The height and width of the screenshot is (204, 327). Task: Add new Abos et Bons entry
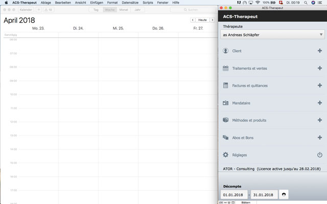click(320, 137)
